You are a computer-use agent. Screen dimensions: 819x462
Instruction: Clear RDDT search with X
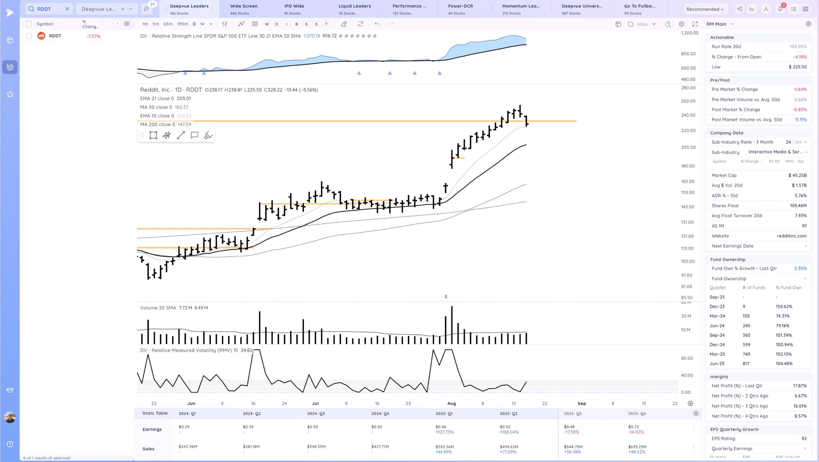[67, 9]
